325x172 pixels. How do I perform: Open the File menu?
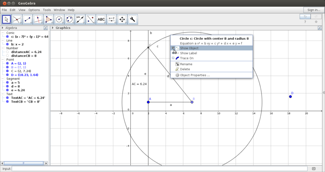[4, 10]
